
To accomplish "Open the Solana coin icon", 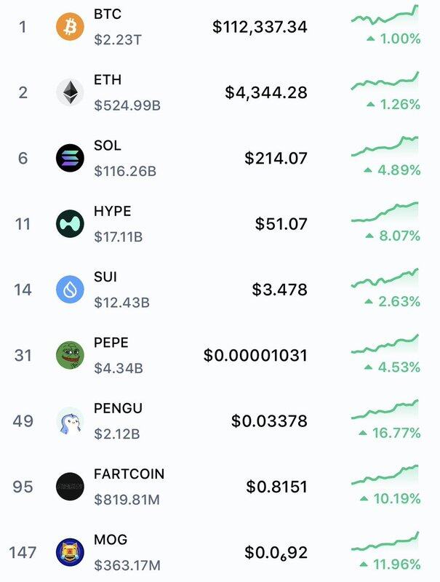I will pos(70,158).
